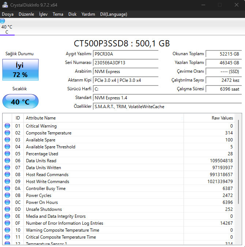
Task: Click raw value 109504818 for Data Units Read
Action: (221, 160)
